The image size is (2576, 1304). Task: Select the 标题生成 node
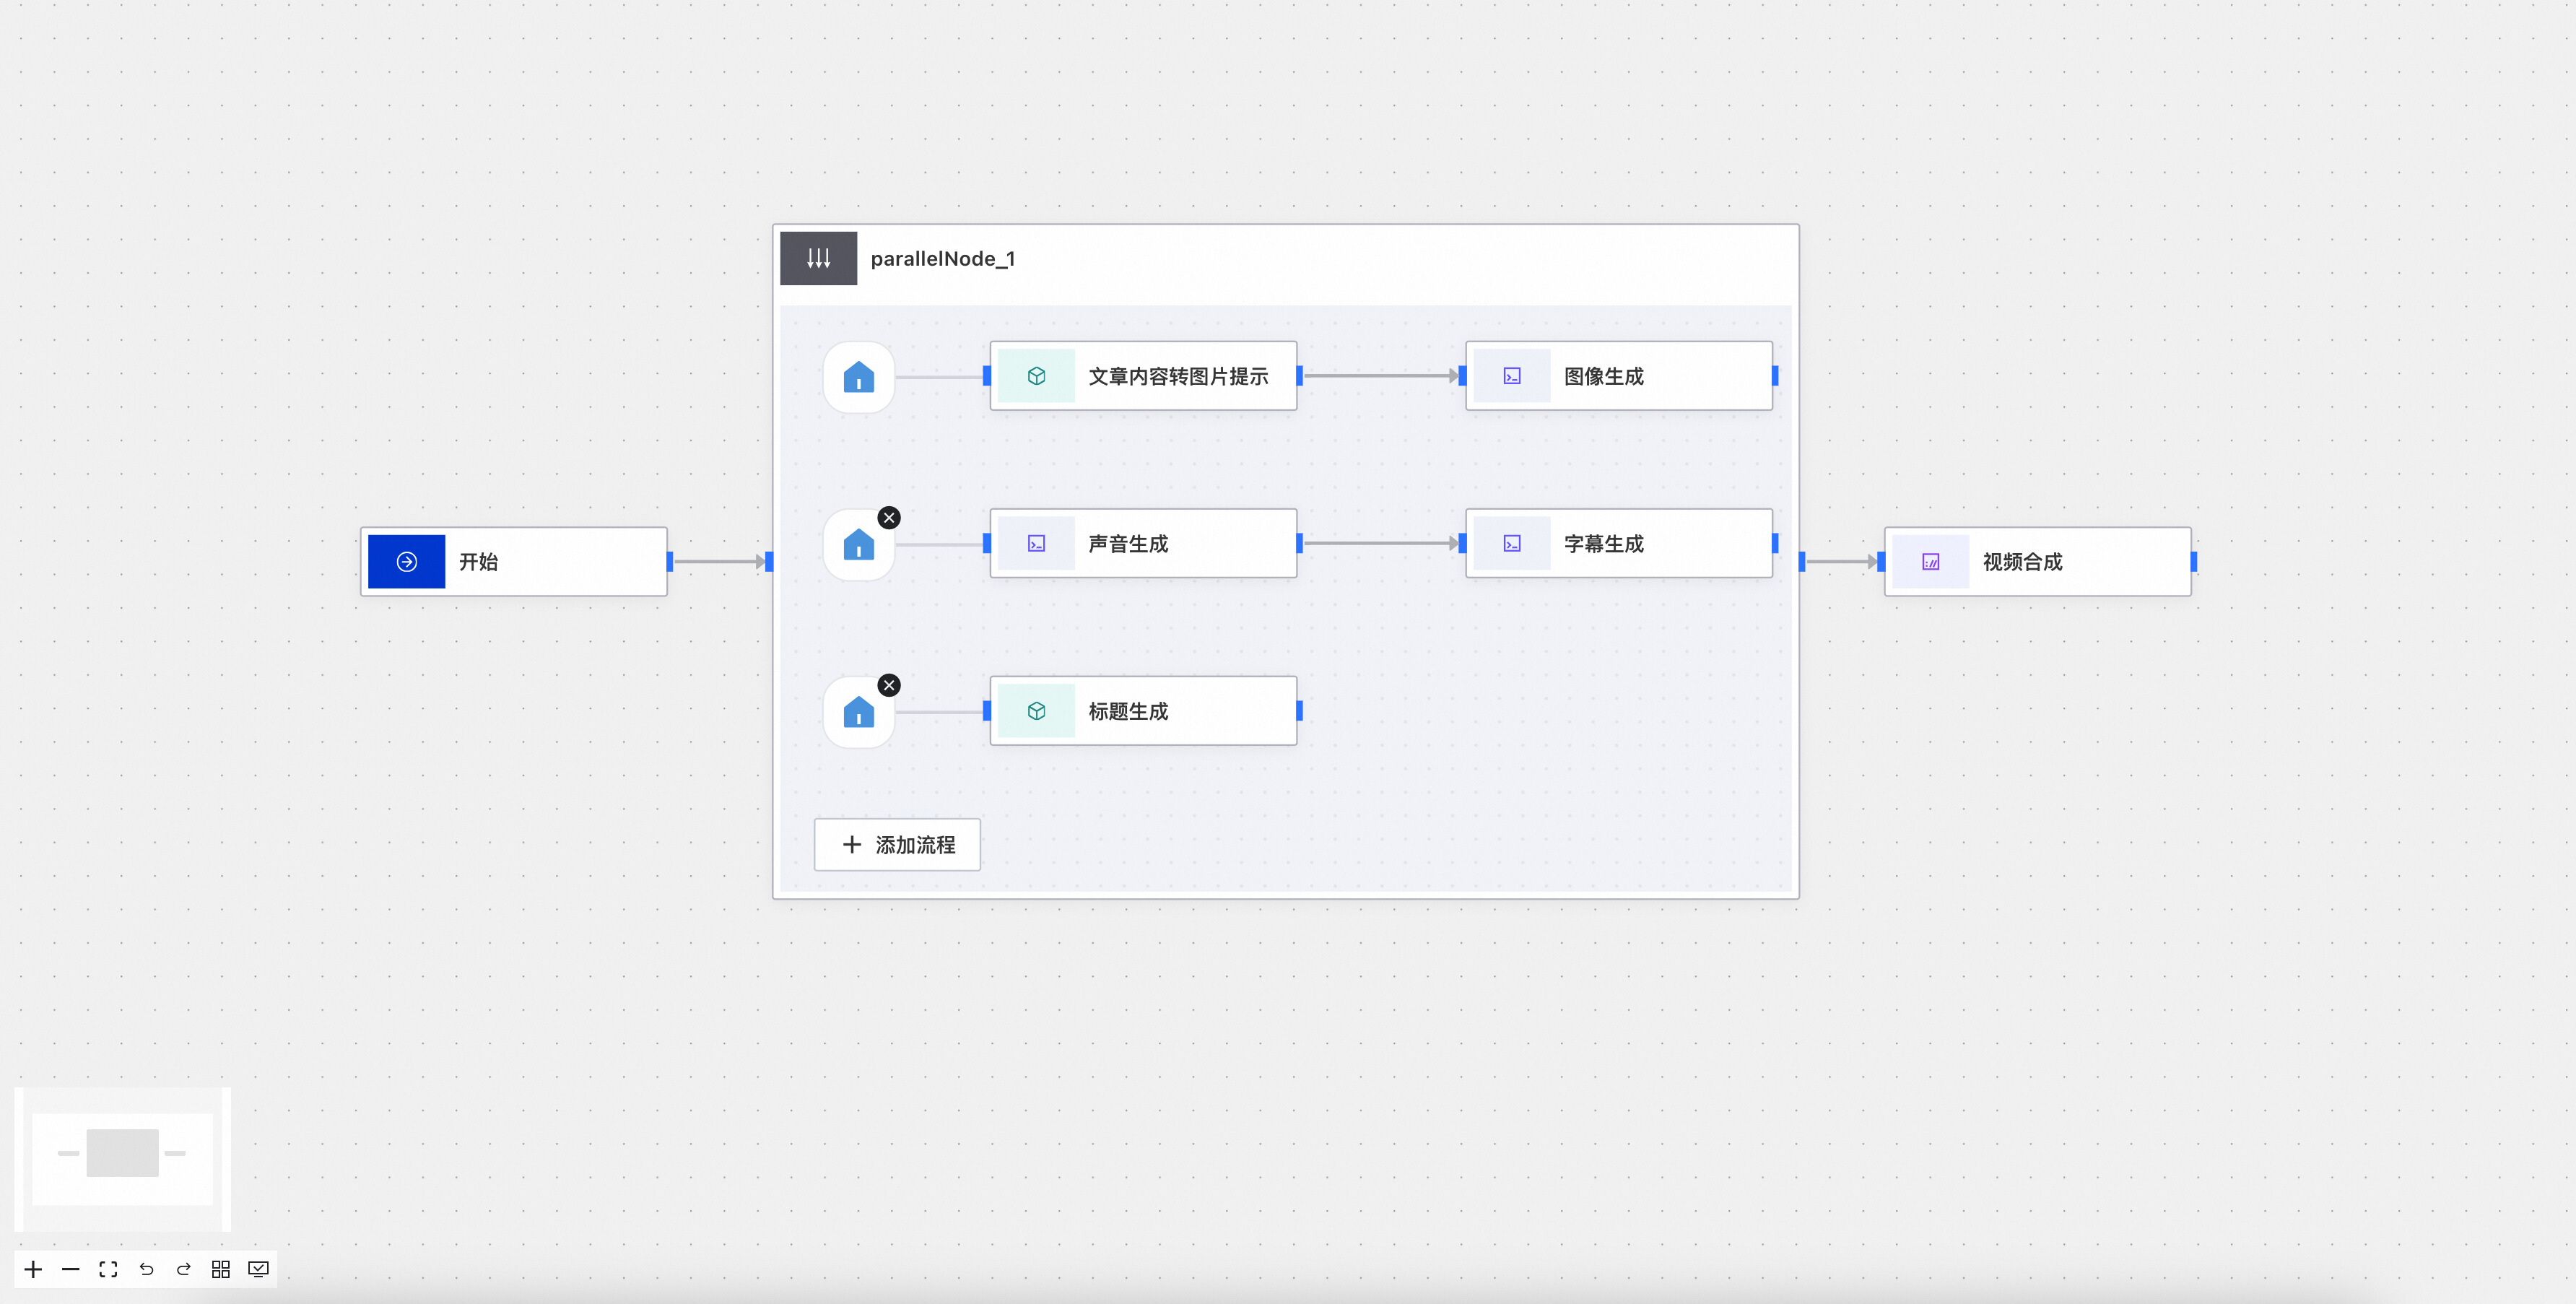(1143, 711)
